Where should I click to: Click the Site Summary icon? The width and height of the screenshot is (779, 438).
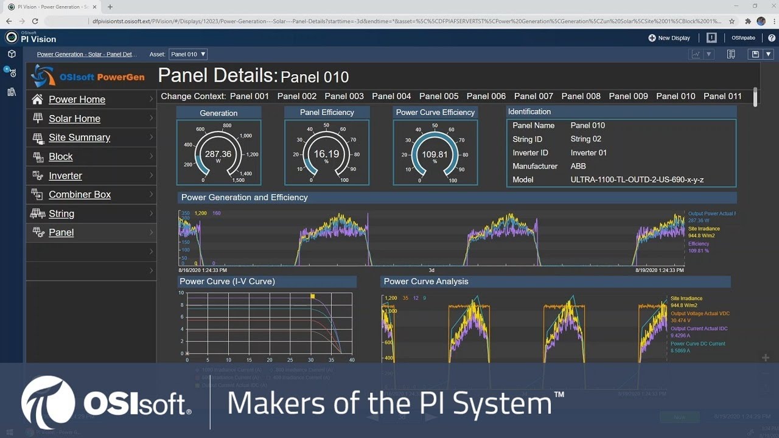click(x=38, y=137)
